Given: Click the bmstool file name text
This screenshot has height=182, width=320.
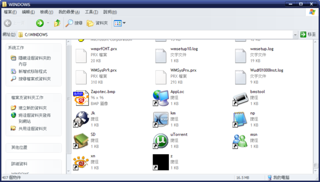Looking at the screenshot, I should (x=257, y=92).
